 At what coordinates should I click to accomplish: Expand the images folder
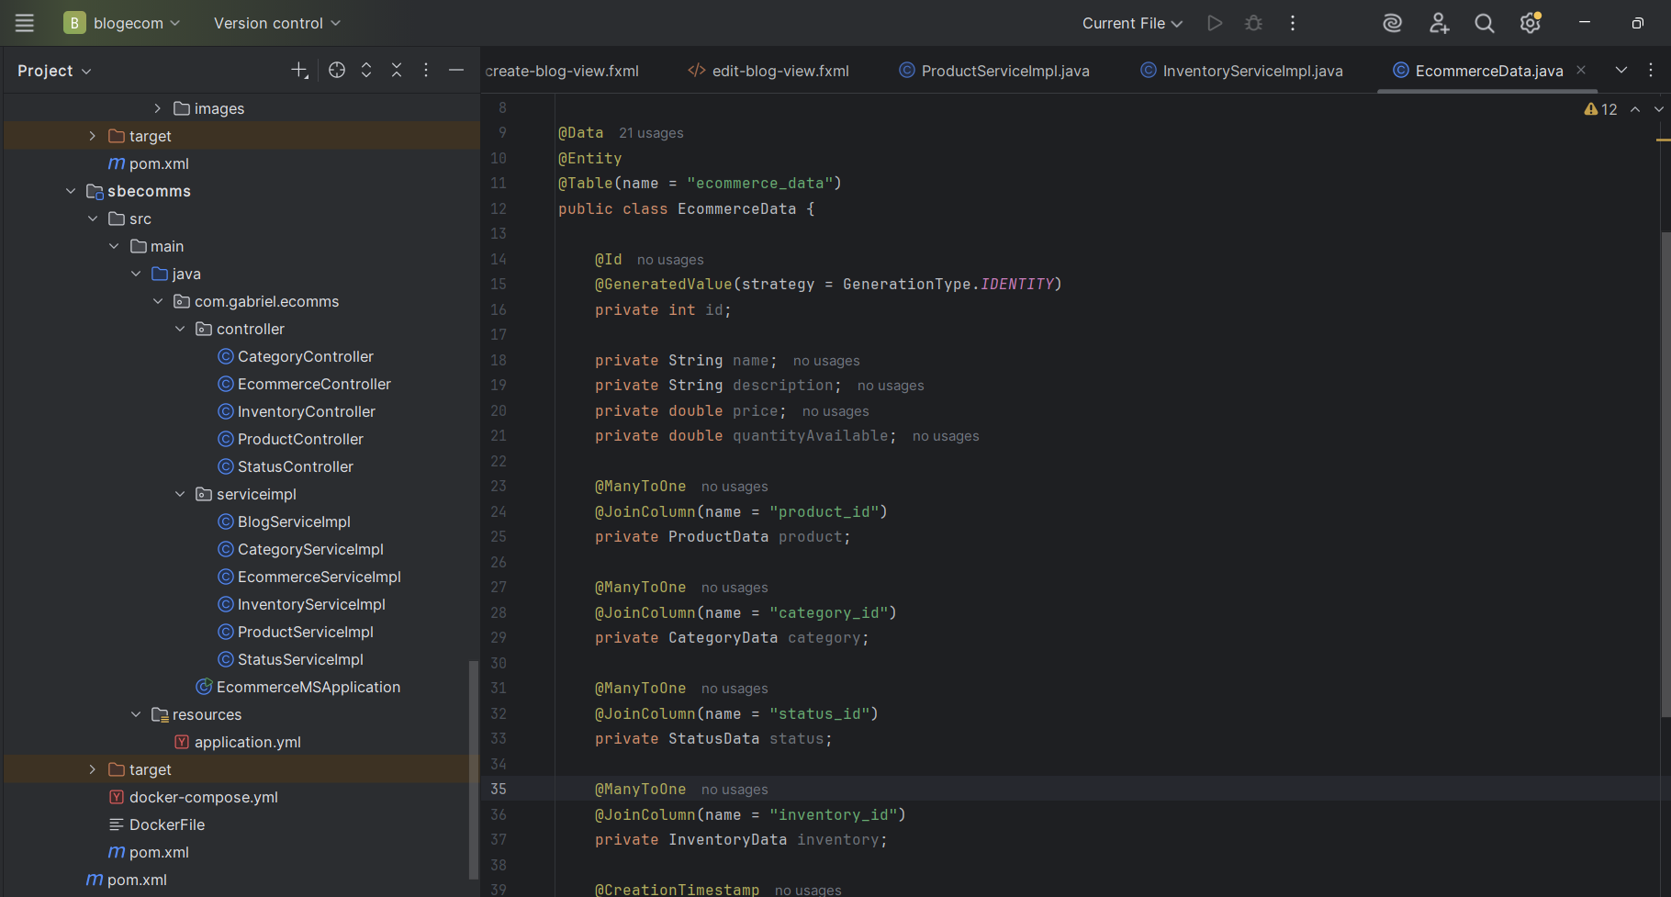(x=157, y=108)
